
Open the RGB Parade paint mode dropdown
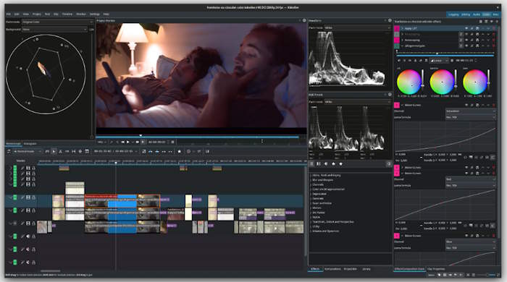coord(357,102)
